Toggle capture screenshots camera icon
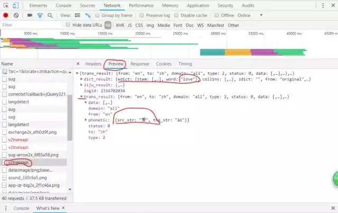This screenshot has width=338, height=213. 30,15
